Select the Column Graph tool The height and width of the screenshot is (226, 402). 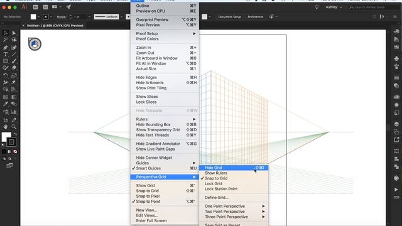(14, 112)
